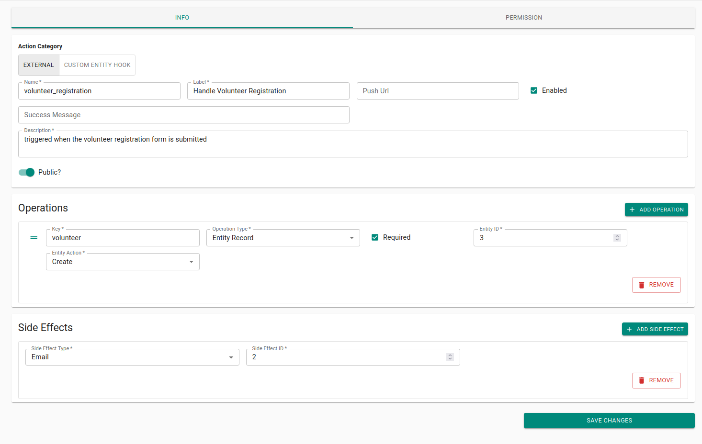Click plus icon on ADD SIDE EFFECT

coord(629,329)
